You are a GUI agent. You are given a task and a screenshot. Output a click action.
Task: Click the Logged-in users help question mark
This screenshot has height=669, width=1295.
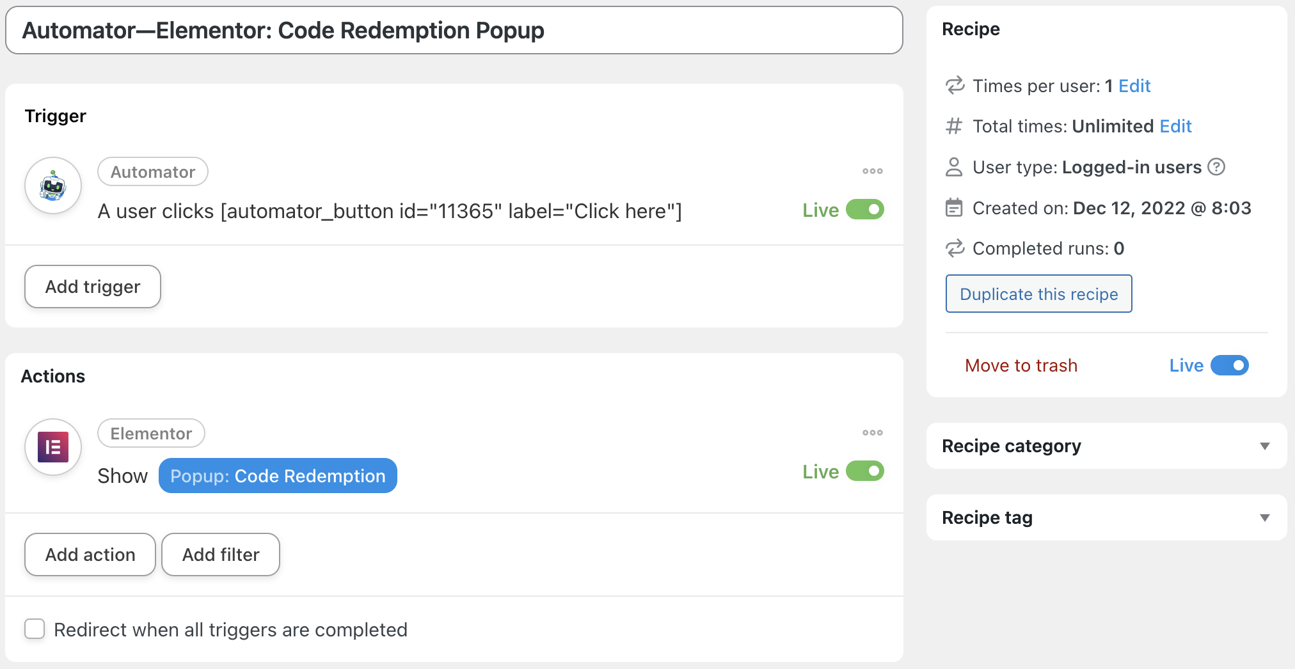(1216, 167)
